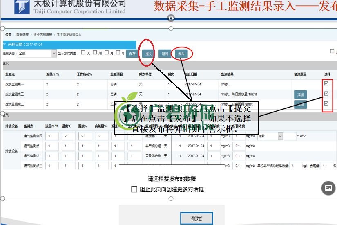This screenshot has width=337, height=225.
Task: Uncheck the 废水监测点三 row select box
Action: point(326,94)
